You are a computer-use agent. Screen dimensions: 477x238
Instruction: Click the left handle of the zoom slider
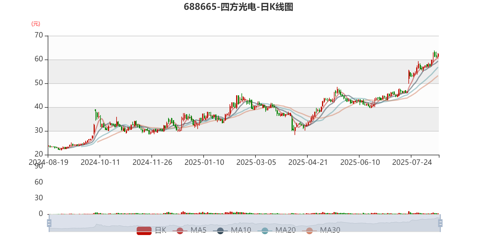(49, 223)
